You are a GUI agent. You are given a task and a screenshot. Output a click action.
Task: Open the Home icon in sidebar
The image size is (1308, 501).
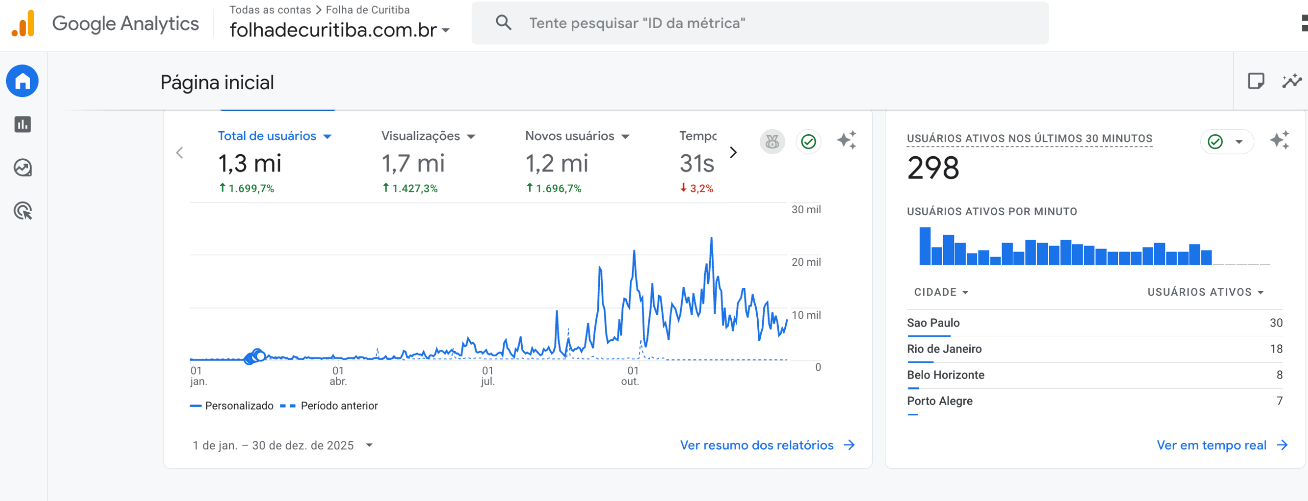(x=22, y=81)
